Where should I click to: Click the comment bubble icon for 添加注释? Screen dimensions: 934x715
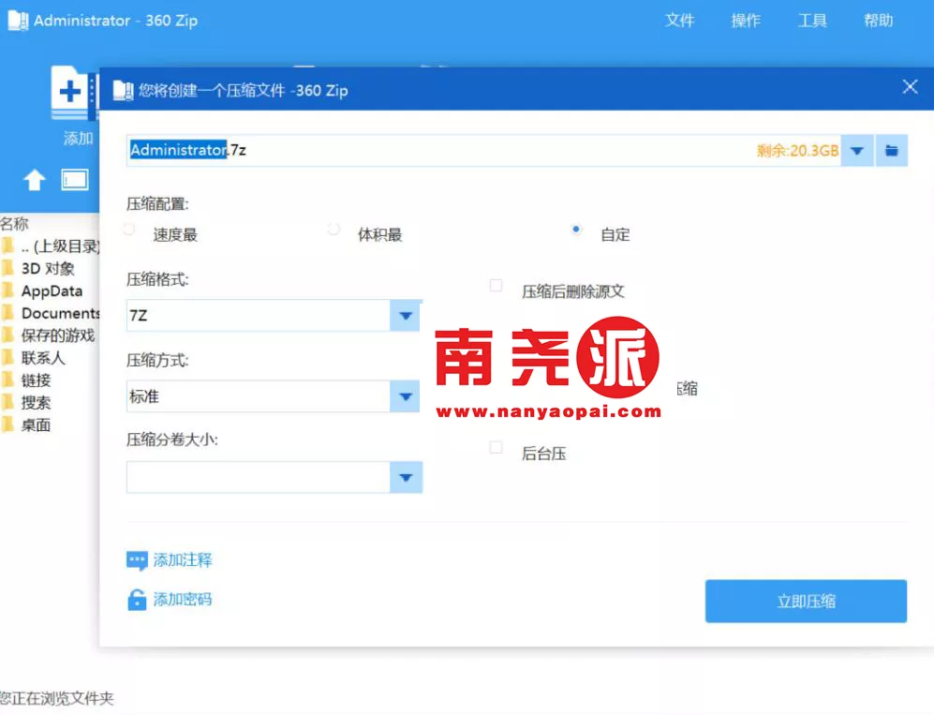(137, 560)
